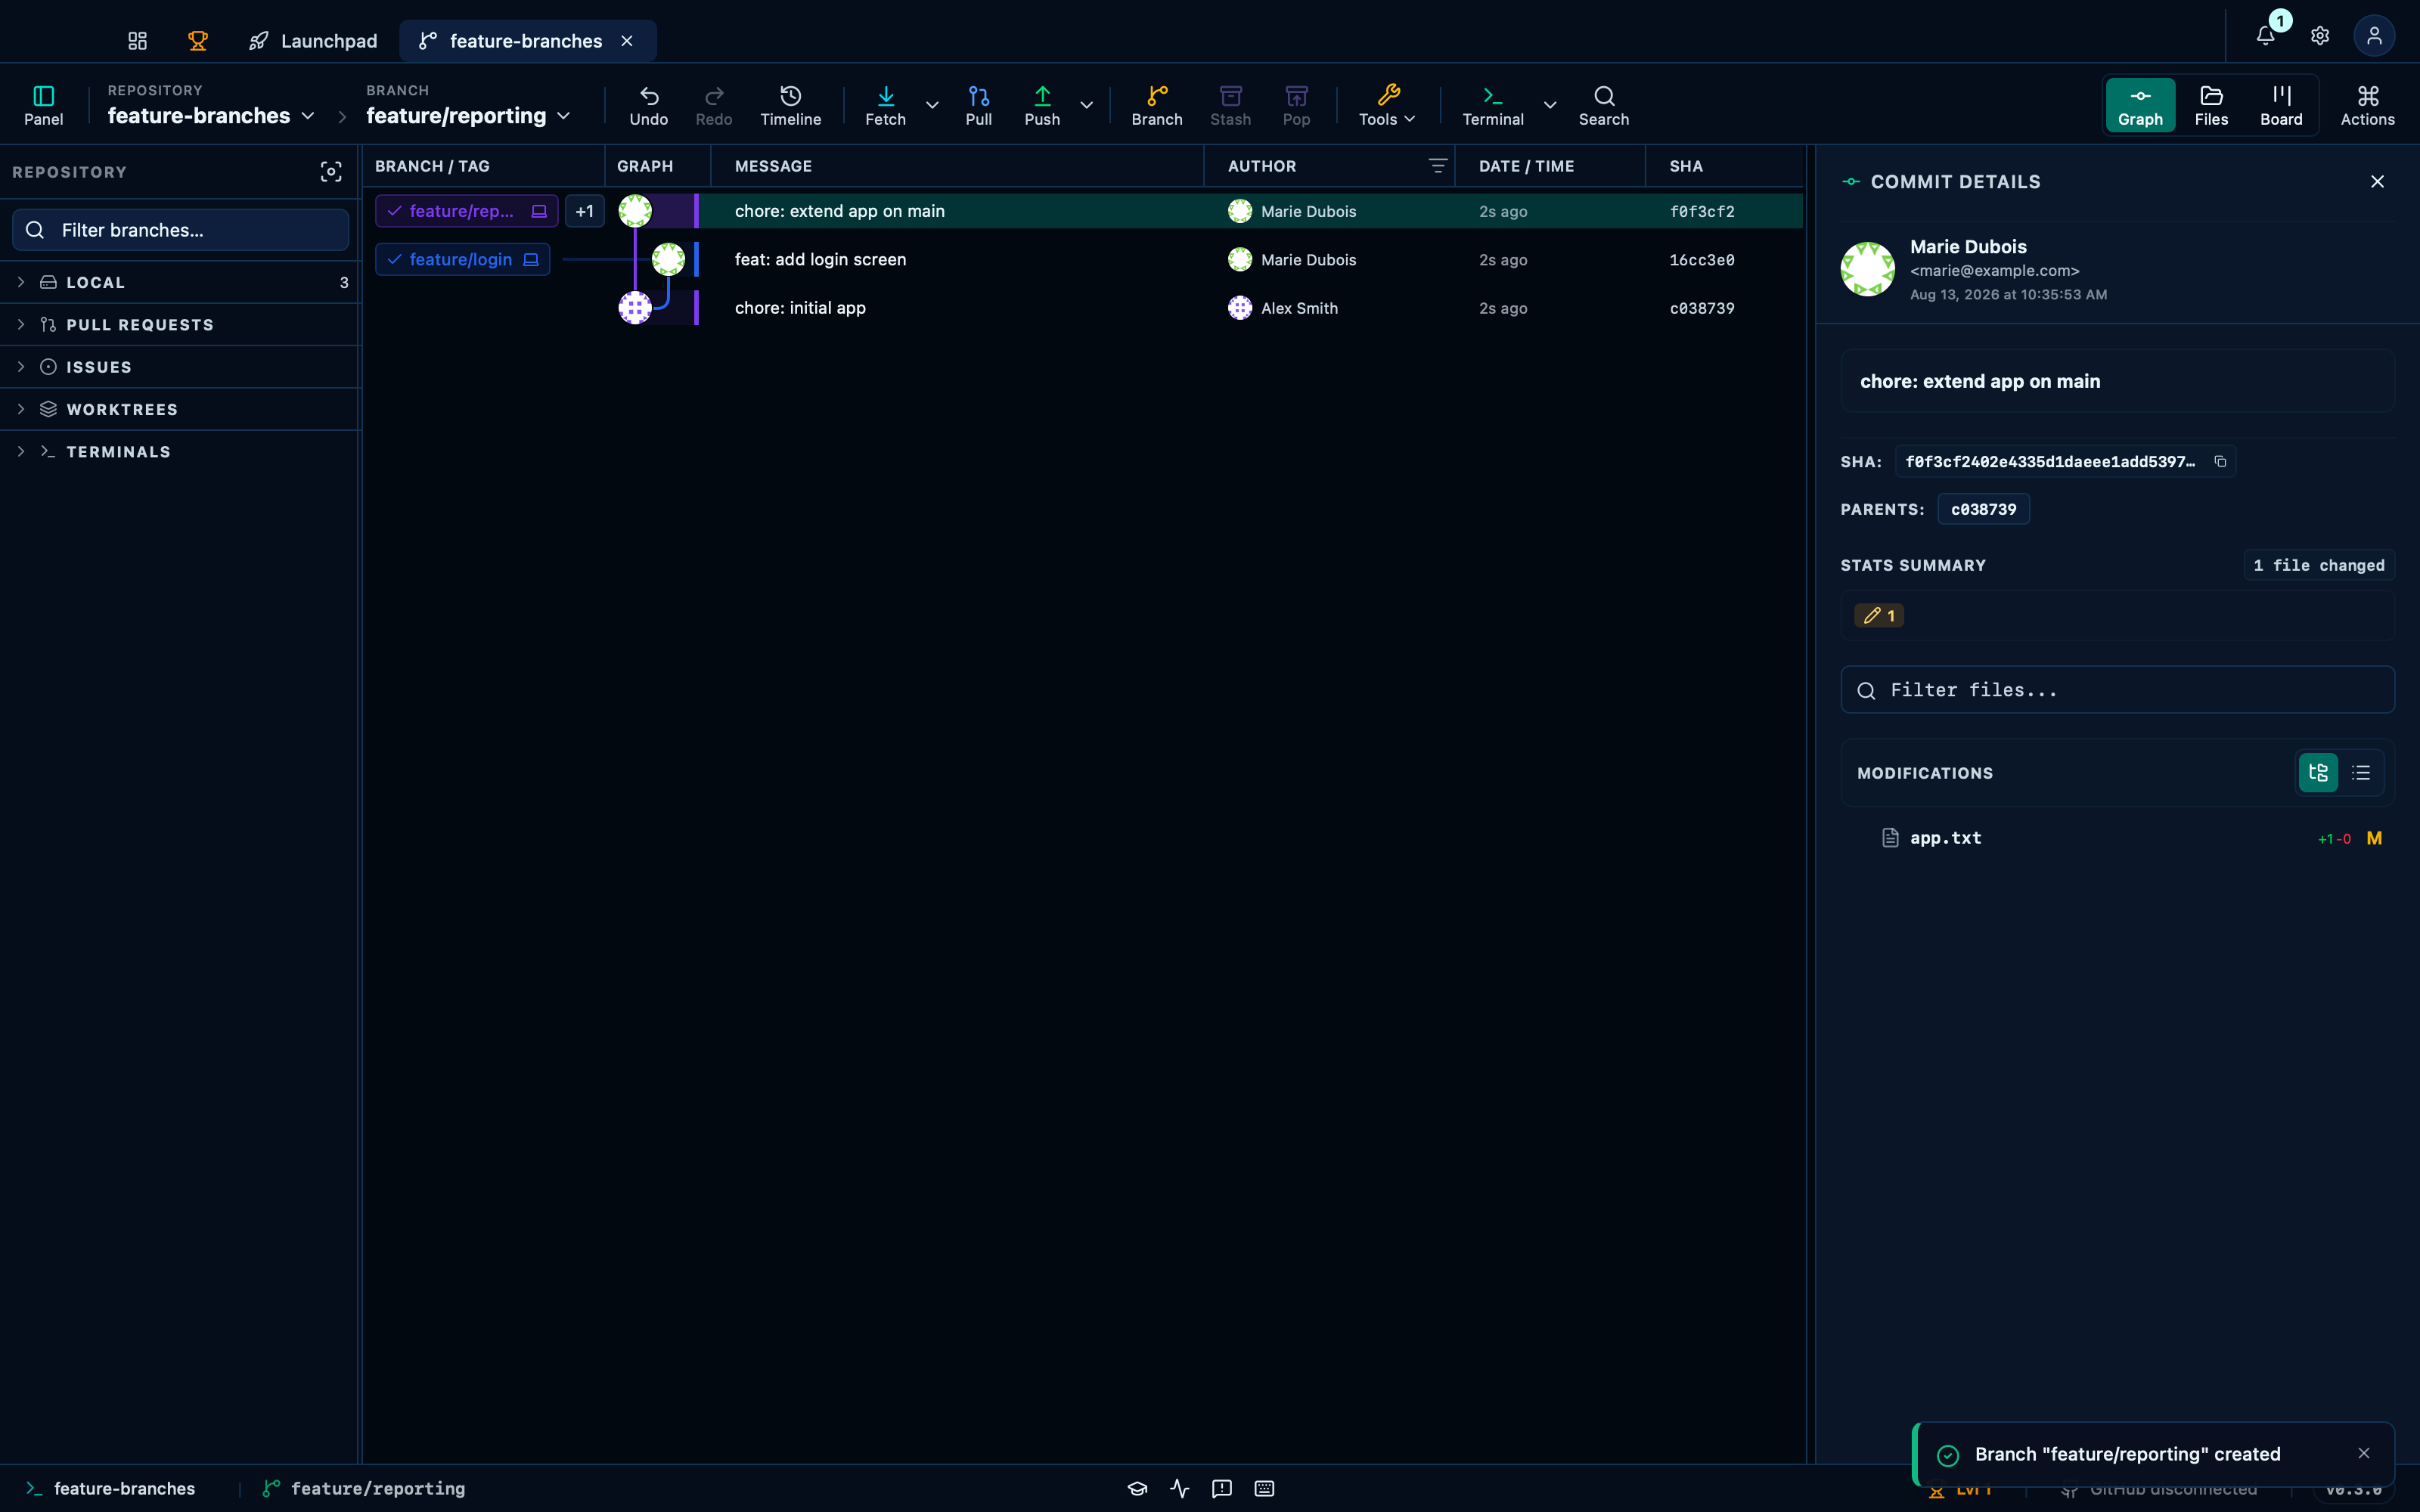The width and height of the screenshot is (2420, 1512).
Task: Open the activity pulse icon
Action: click(x=1180, y=1489)
